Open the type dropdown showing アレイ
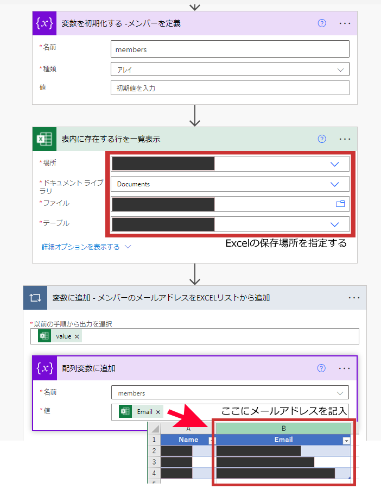Viewport: 381px width, 489px height. point(230,70)
